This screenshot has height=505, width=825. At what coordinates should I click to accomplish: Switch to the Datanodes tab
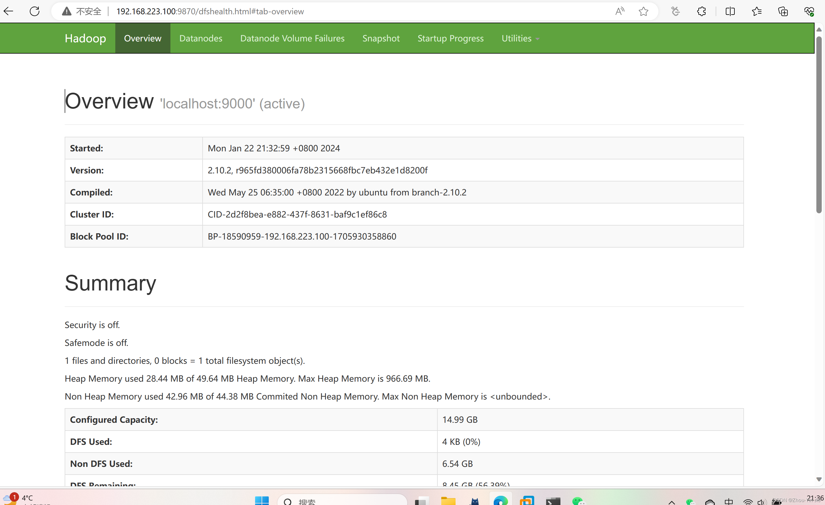[201, 38]
